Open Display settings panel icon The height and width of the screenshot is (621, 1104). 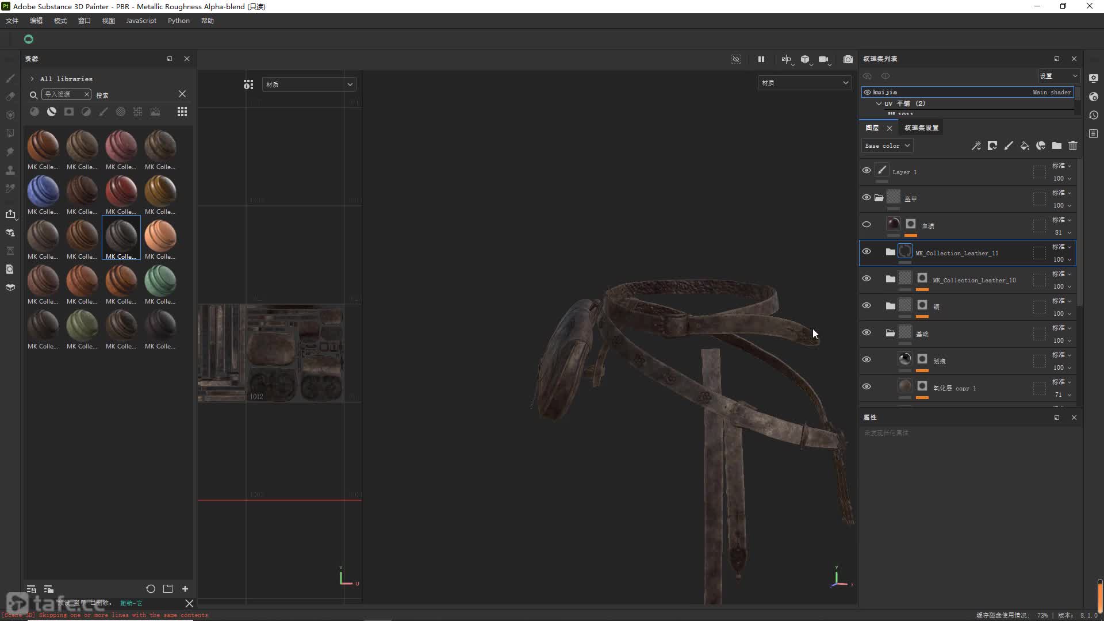coord(1094,78)
